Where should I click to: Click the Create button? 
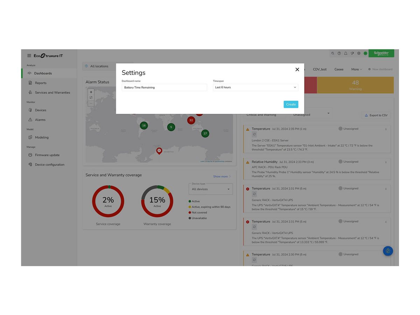pos(291,104)
